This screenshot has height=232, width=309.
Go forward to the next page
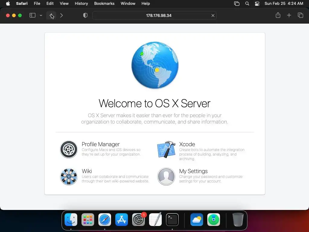[x=62, y=15]
